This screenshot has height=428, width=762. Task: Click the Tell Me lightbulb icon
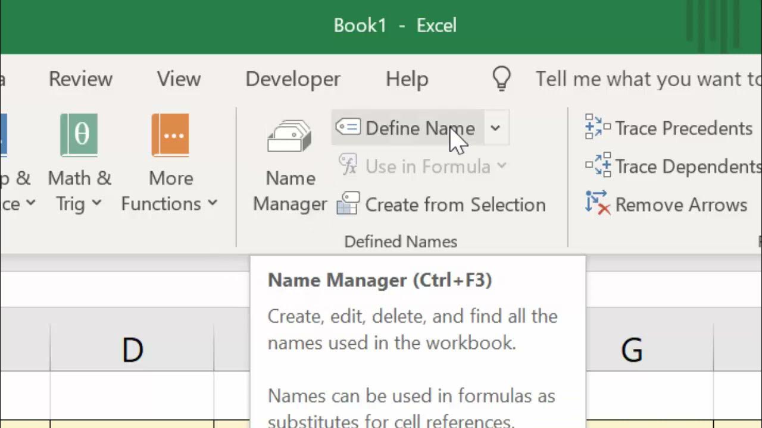coord(502,78)
